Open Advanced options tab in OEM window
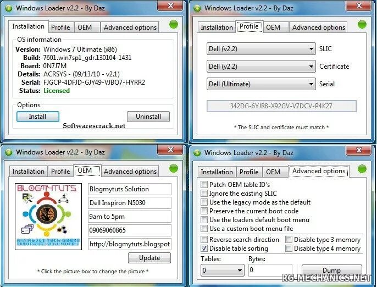 pos(130,172)
